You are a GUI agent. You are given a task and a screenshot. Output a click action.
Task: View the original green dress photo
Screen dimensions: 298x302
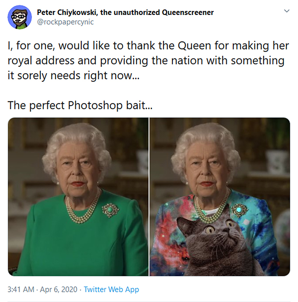(x=78, y=197)
